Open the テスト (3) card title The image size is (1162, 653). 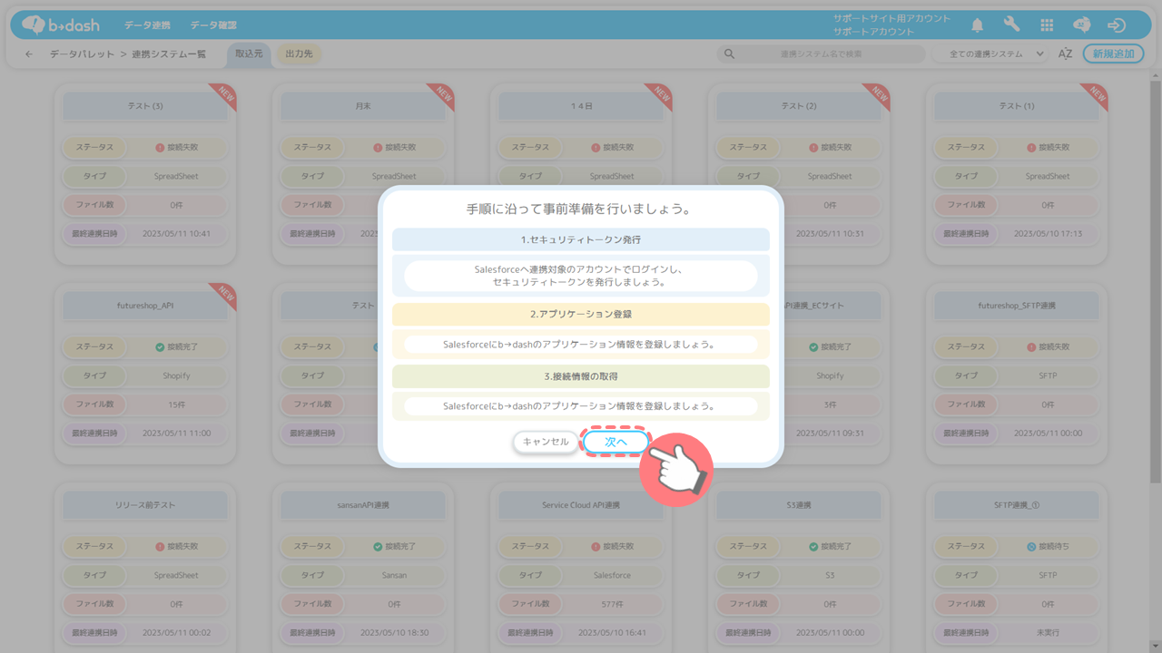(x=145, y=107)
